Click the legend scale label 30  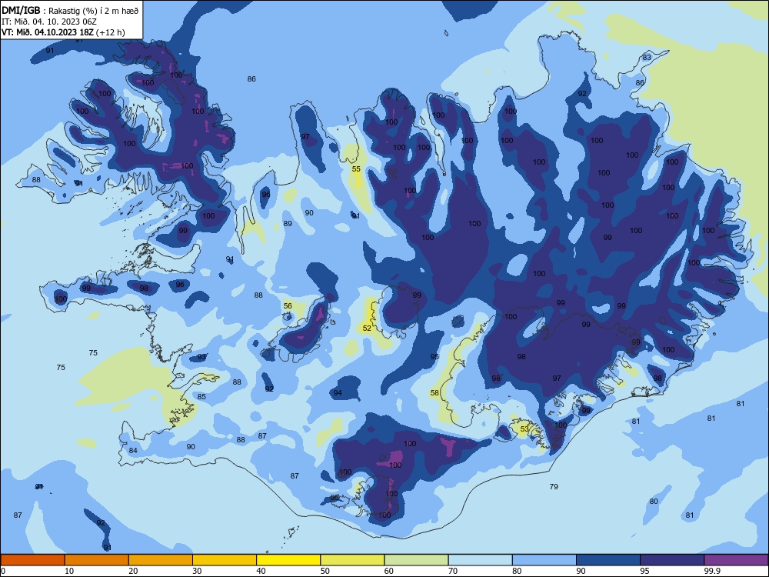pyautogui.click(x=197, y=571)
